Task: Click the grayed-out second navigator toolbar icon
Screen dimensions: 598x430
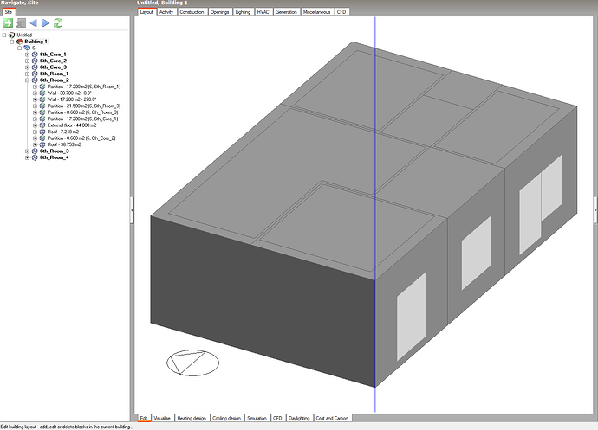Action: [x=21, y=22]
